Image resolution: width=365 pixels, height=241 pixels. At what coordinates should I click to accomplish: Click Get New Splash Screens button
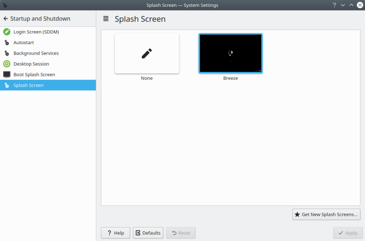click(326, 214)
